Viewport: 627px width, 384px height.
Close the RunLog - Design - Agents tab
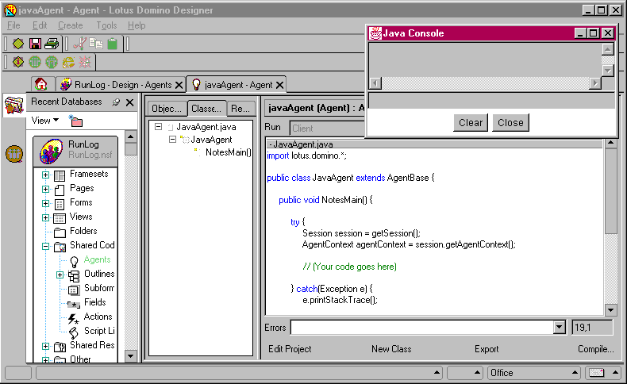(x=179, y=85)
